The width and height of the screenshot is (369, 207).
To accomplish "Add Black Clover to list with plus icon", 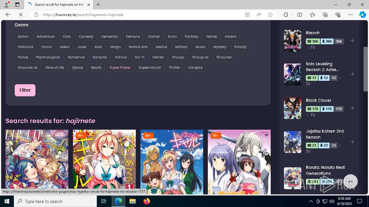I will tap(352, 108).
